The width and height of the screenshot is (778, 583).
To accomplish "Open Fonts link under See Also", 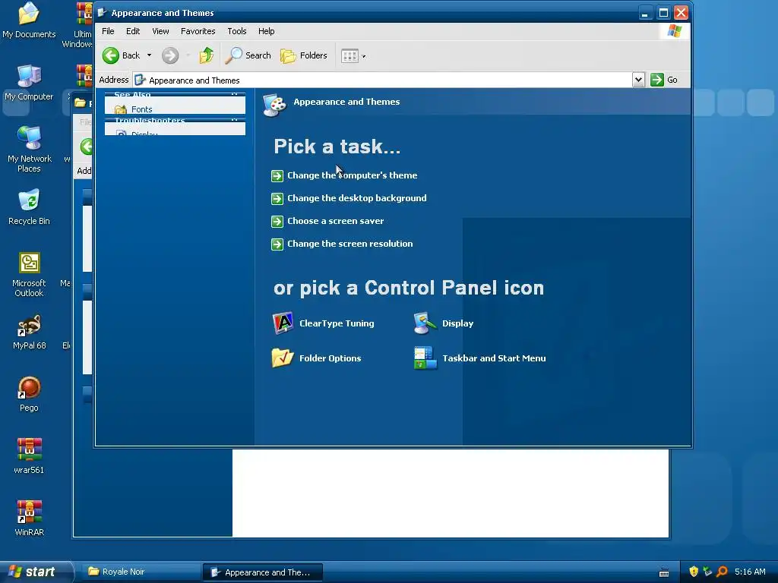I will coord(141,109).
